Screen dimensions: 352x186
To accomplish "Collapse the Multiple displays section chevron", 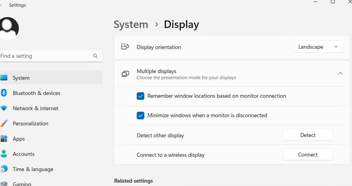I will (340, 73).
